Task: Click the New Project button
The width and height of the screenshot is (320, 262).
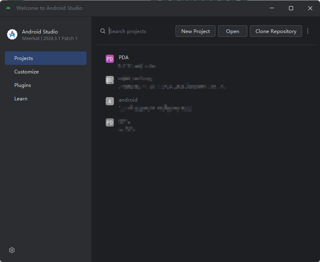Action: (196, 31)
